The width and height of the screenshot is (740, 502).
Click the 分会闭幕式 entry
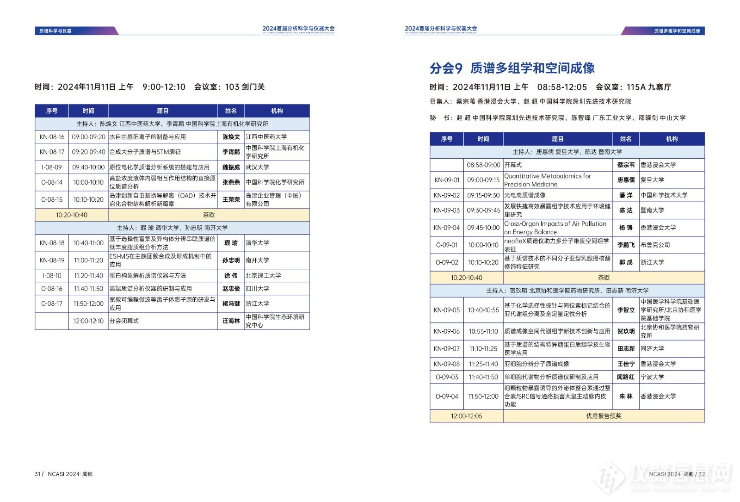(x=124, y=321)
